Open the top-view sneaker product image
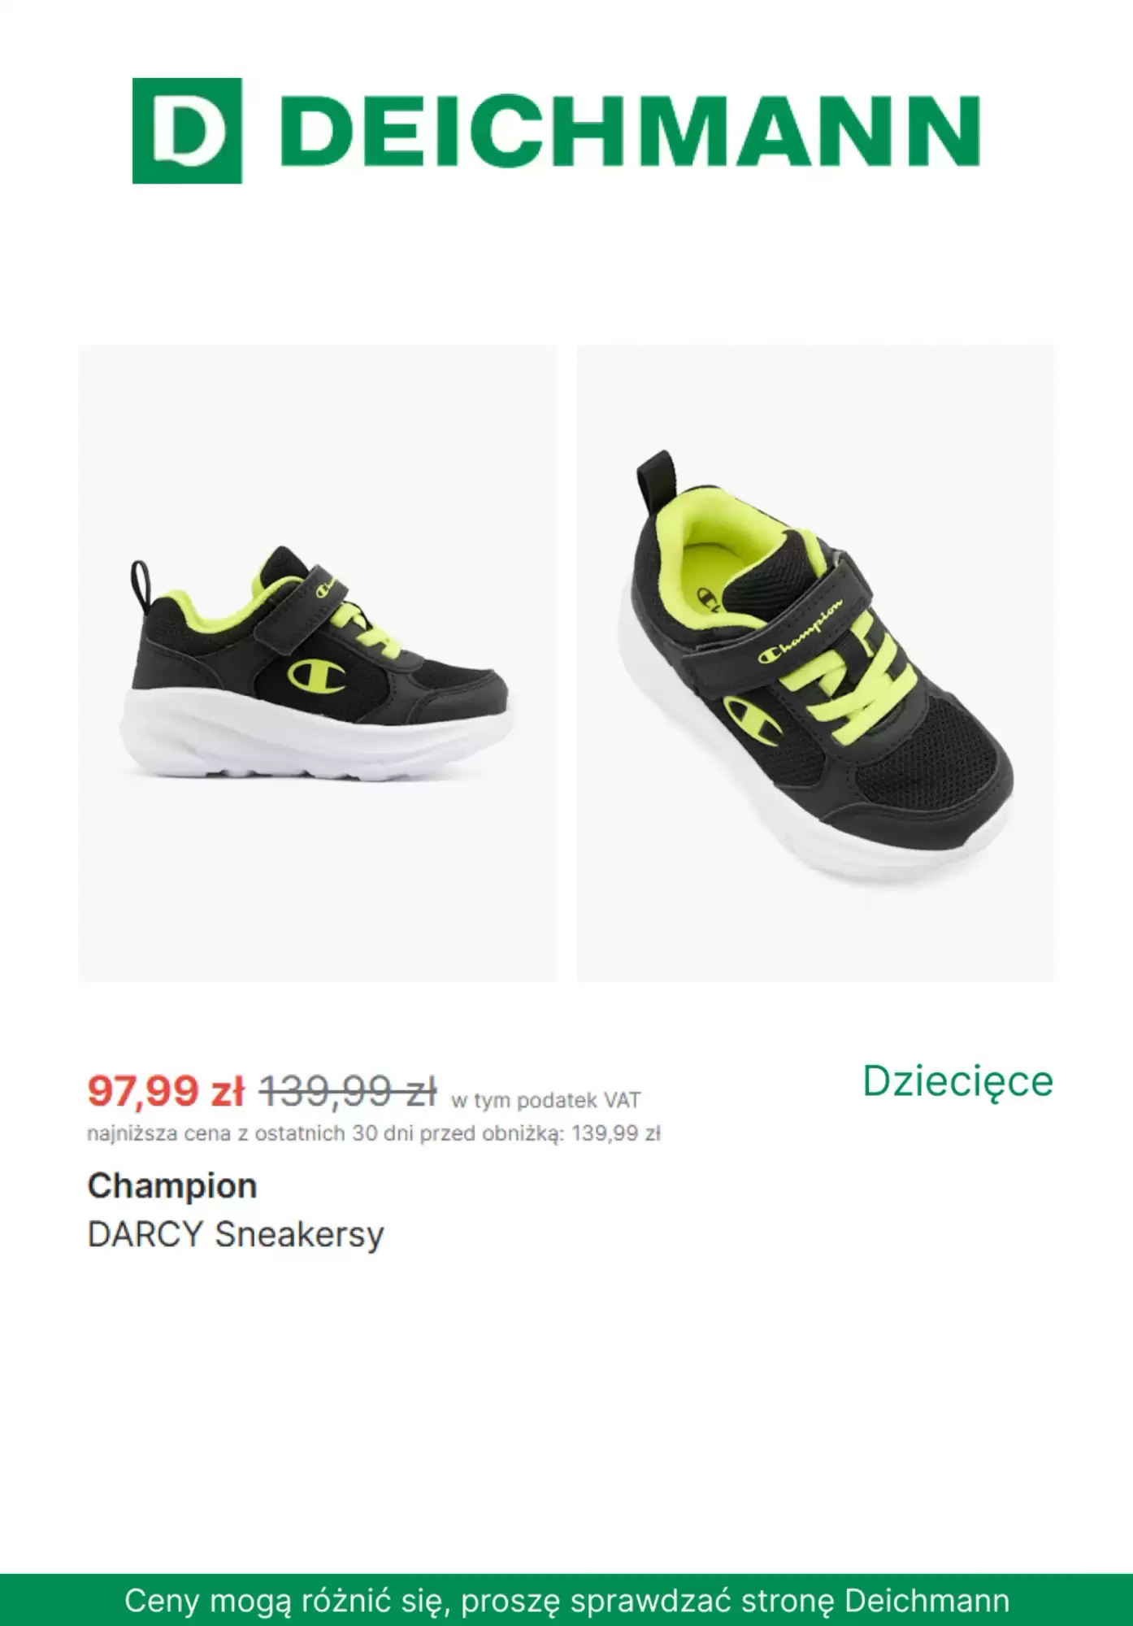 coord(815,663)
